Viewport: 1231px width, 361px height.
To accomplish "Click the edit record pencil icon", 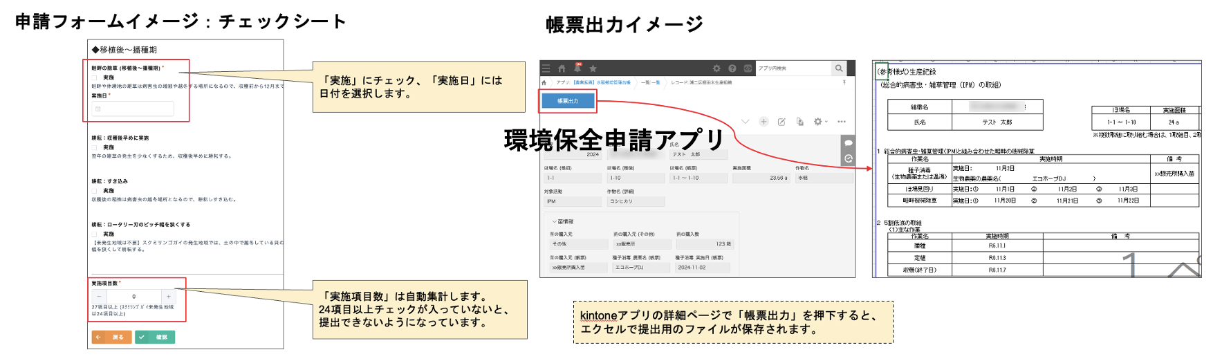I will click(x=781, y=122).
